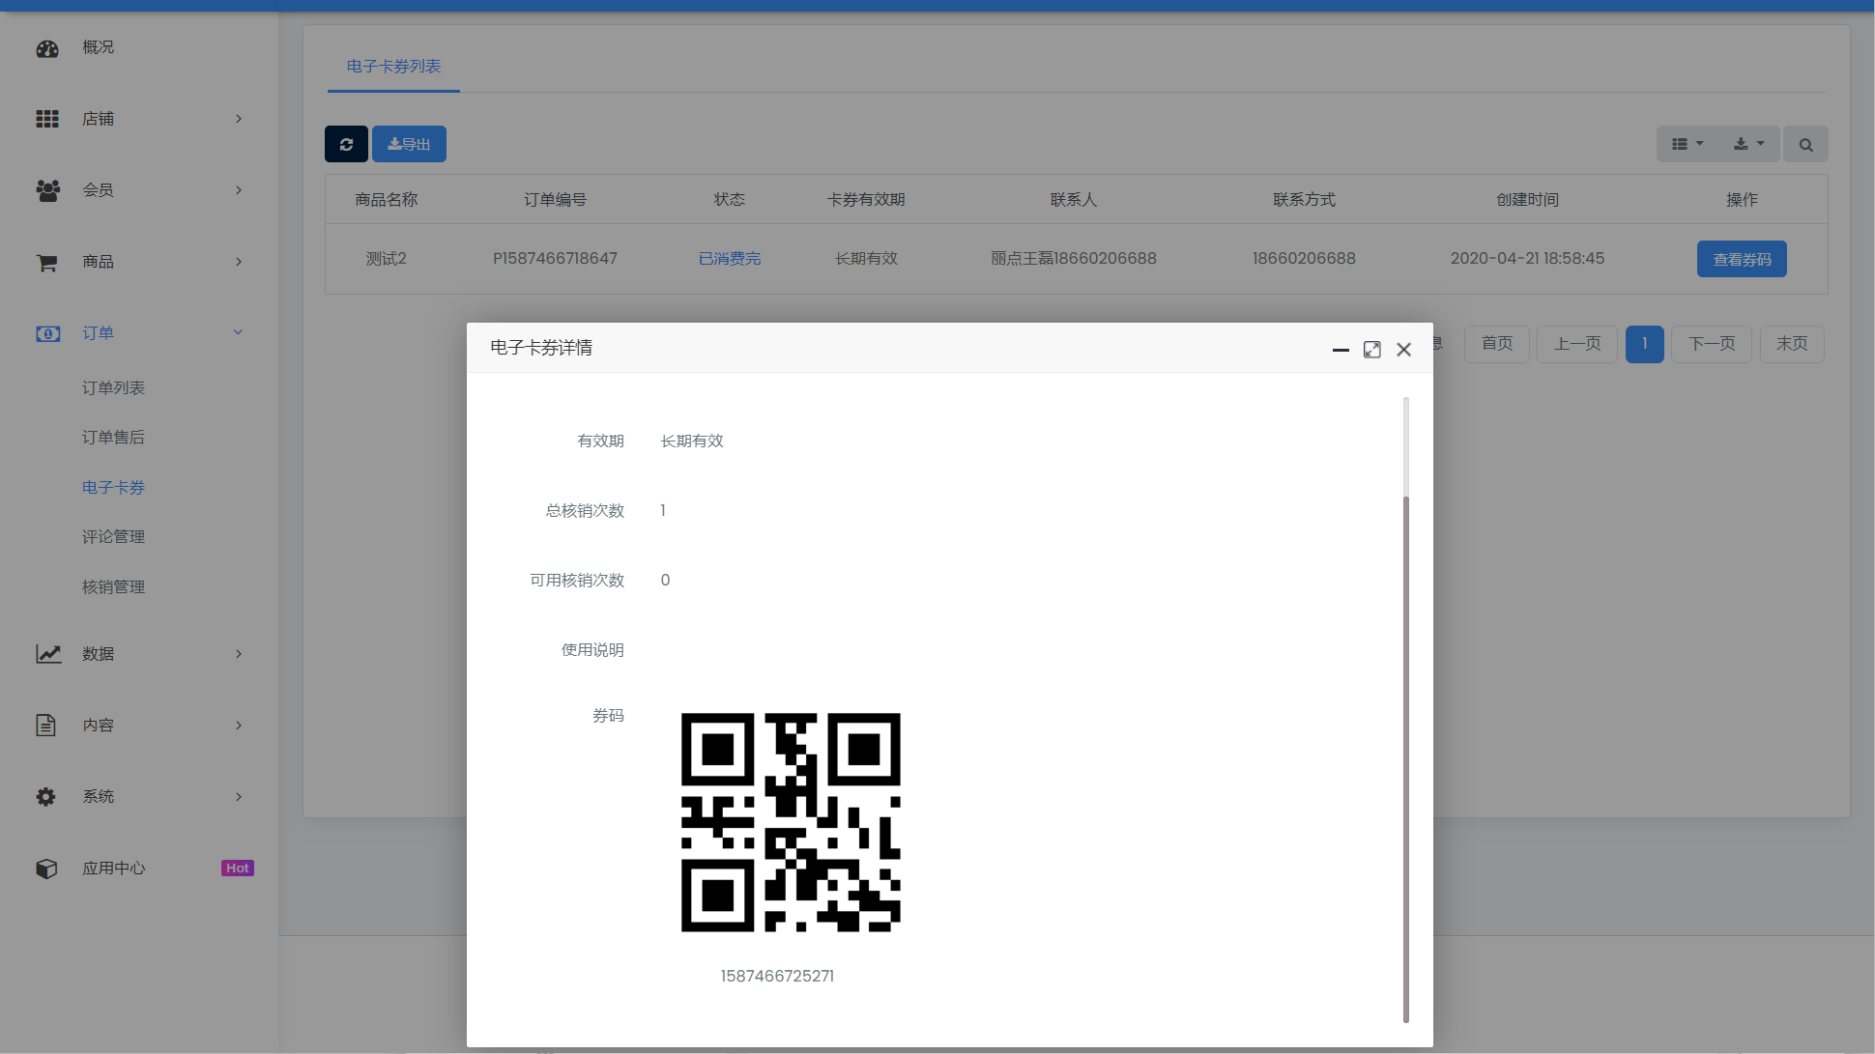The image size is (1875, 1054).
Task: Minimize the 电子卡券详情 dialog
Action: 1341,350
